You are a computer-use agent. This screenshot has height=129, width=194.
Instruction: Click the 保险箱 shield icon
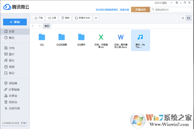(x=6, y=83)
